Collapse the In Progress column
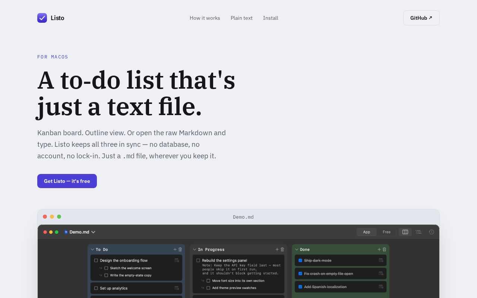 pos(195,250)
